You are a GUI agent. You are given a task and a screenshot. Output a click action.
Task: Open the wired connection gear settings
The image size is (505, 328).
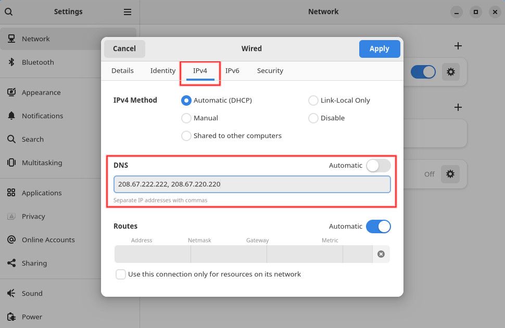(x=451, y=72)
